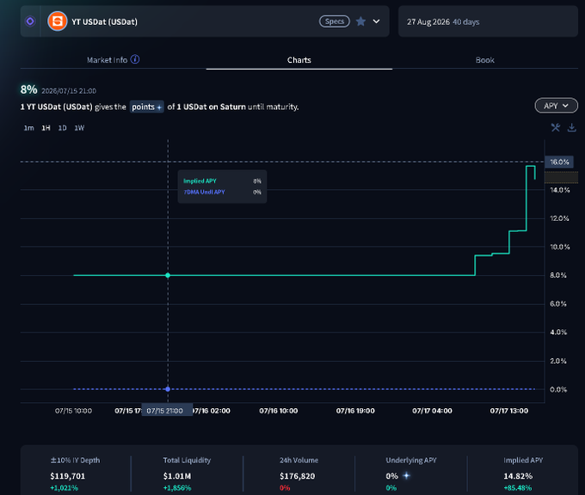The height and width of the screenshot is (495, 585).
Task: Show the Market Info tooltip icon
Action: [135, 59]
